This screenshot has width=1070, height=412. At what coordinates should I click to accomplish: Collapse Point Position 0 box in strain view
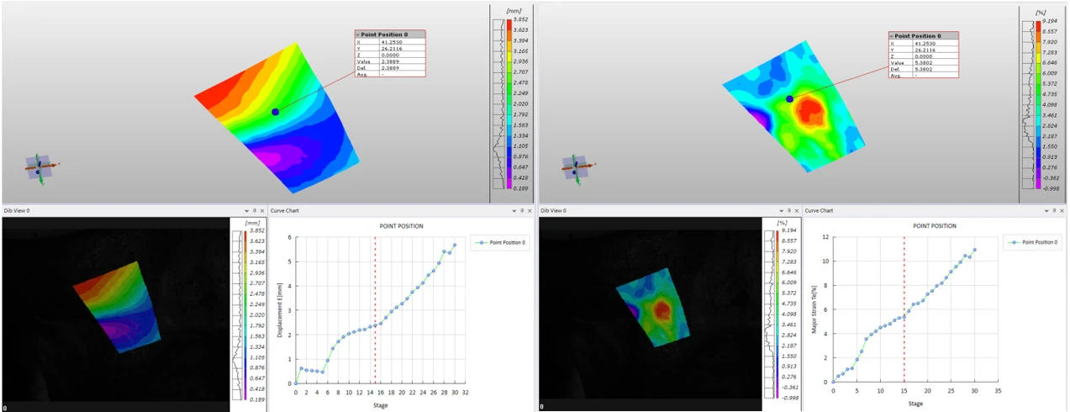tap(892, 36)
